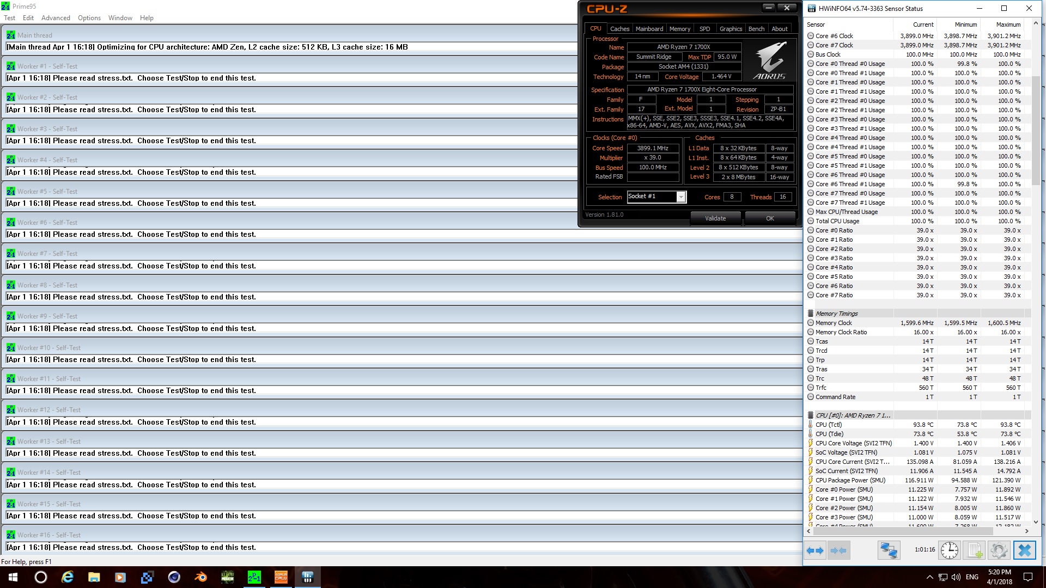Switch to AORUS CPU-Z taskbar icon
The width and height of the screenshot is (1046, 588).
281,577
